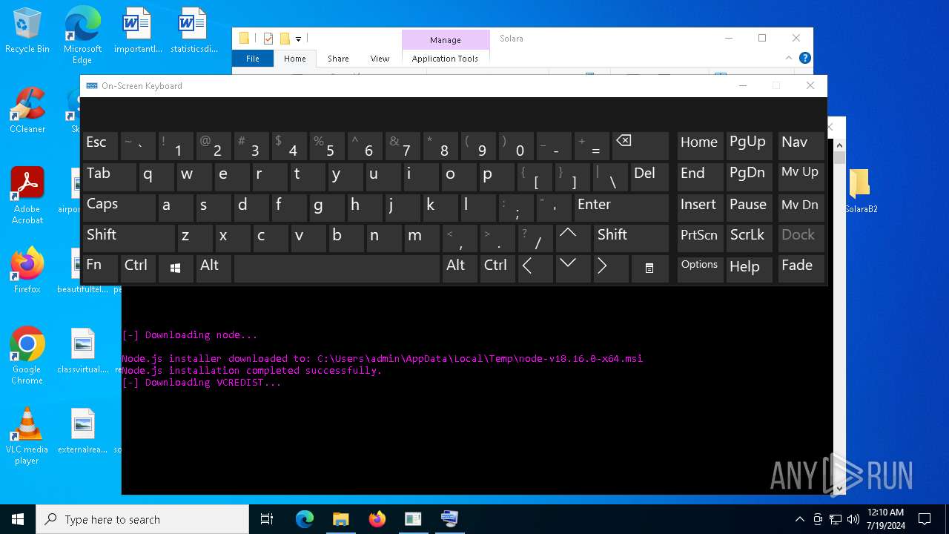949x534 pixels.
Task: Tap the Windows logo key on keyboard
Action: coord(175,268)
